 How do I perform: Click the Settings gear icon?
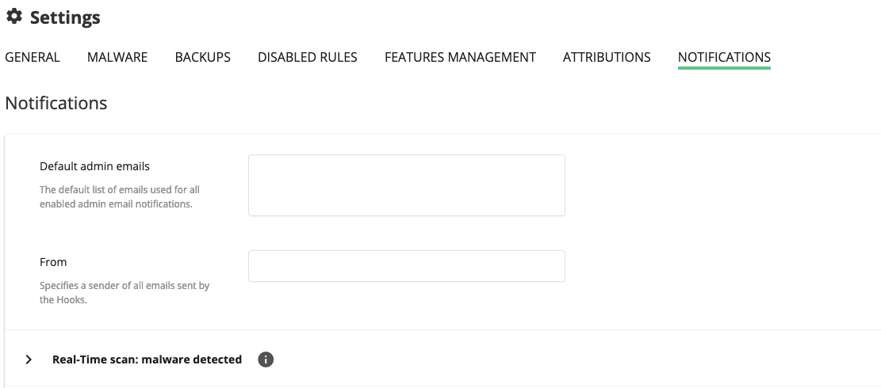14,17
